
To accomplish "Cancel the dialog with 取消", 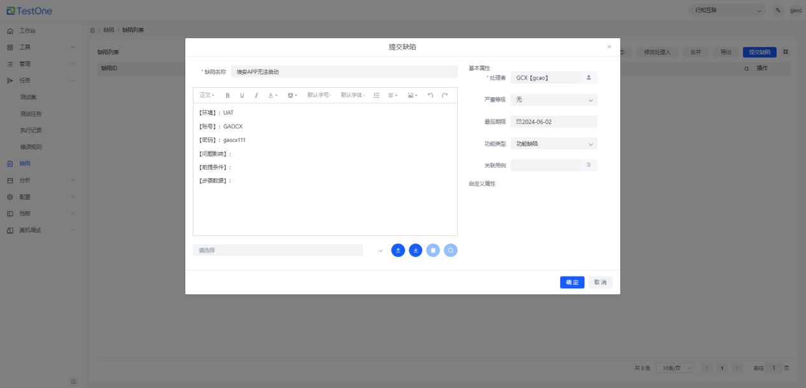I will click(600, 282).
